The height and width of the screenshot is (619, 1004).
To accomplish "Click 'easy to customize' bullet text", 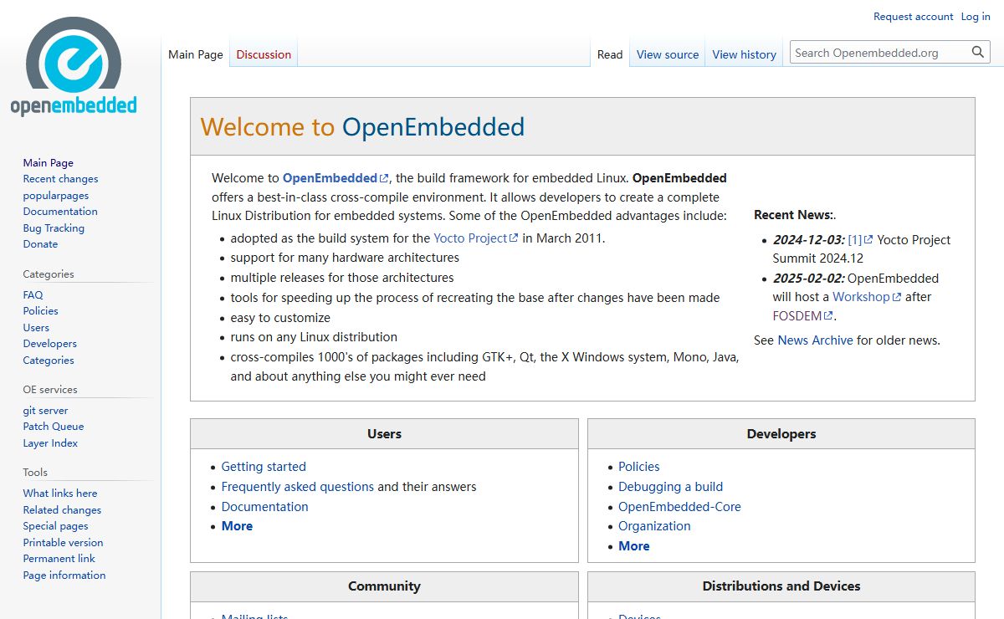I will pyautogui.click(x=280, y=318).
